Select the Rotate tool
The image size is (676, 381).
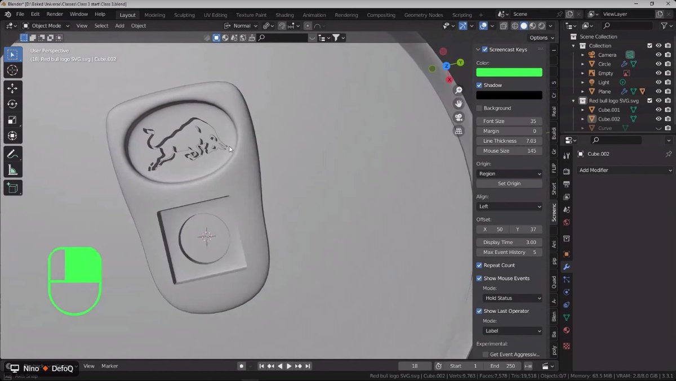click(x=13, y=104)
